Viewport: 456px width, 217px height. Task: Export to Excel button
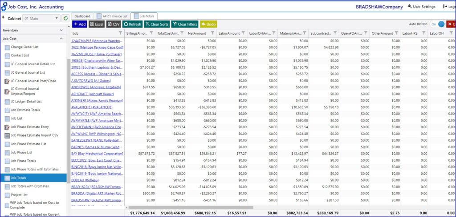pos(97,24)
